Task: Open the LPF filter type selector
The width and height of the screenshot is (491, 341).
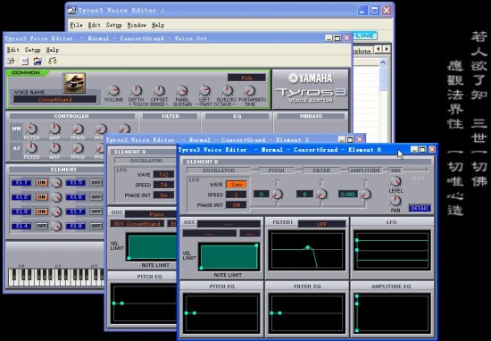Action: 321,224
